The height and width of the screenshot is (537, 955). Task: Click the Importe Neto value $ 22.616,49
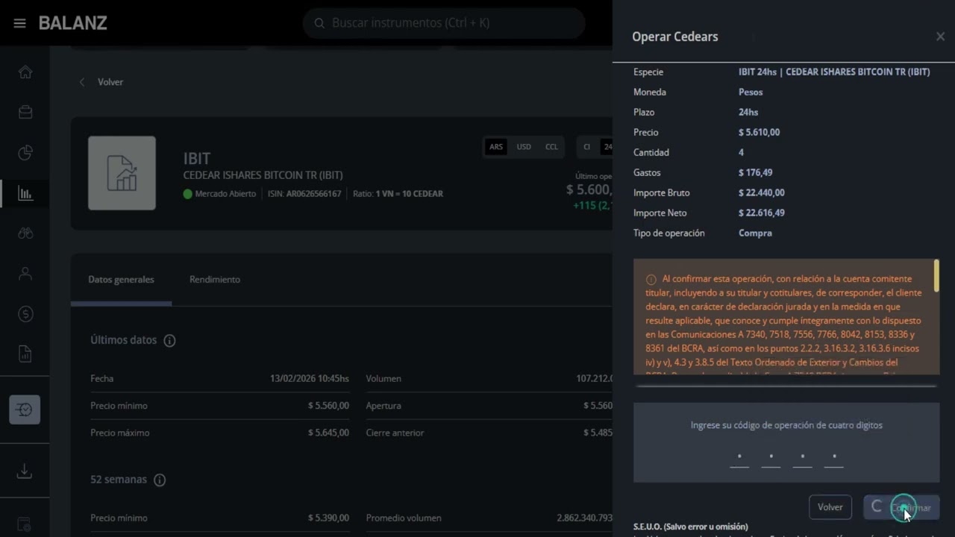tap(761, 213)
